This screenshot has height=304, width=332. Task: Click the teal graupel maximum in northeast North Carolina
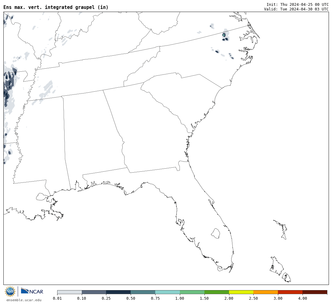point(224,34)
